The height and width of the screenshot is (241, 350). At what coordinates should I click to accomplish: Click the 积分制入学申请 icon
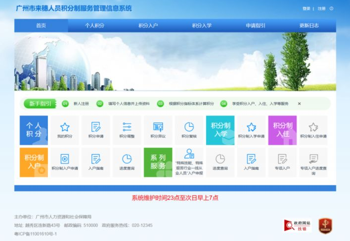[x=251, y=127]
